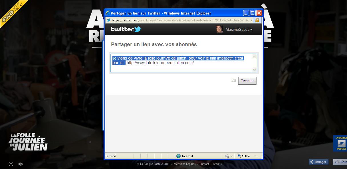Click the padlock security icon in address bar
The height and width of the screenshot is (169, 347).
coord(257,20)
